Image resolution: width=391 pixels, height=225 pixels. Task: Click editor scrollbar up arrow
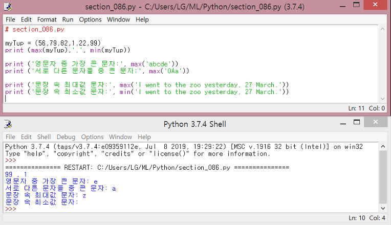click(382, 29)
